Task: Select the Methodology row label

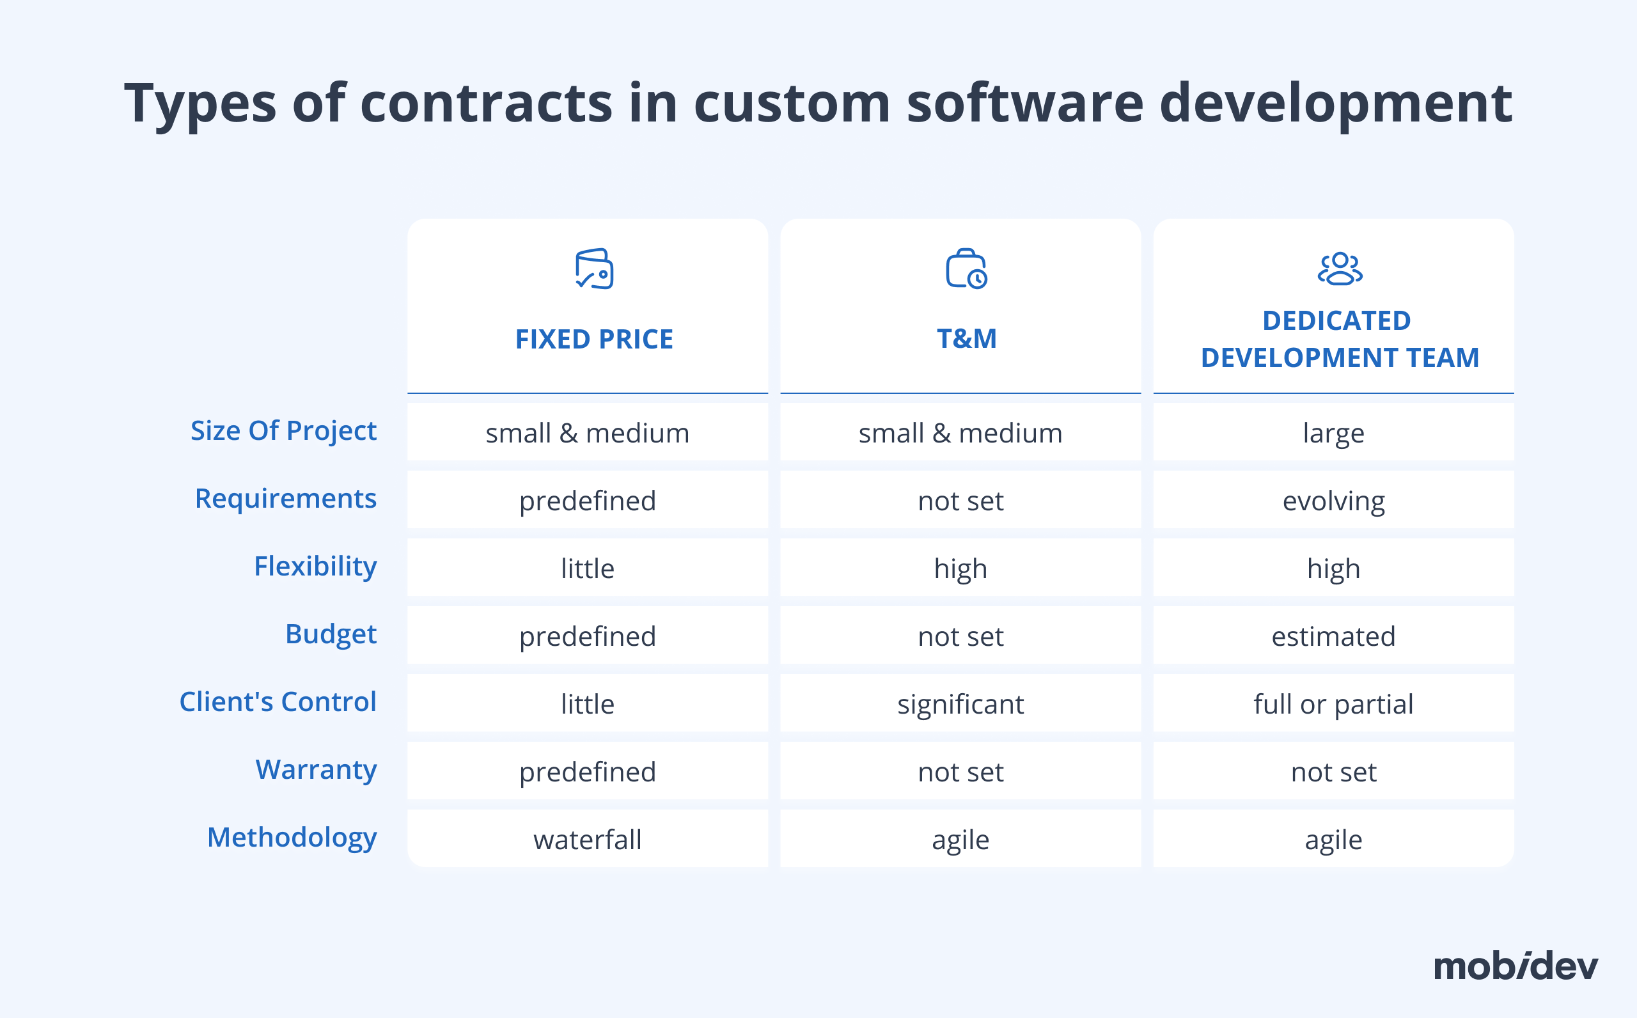Action: click(292, 838)
